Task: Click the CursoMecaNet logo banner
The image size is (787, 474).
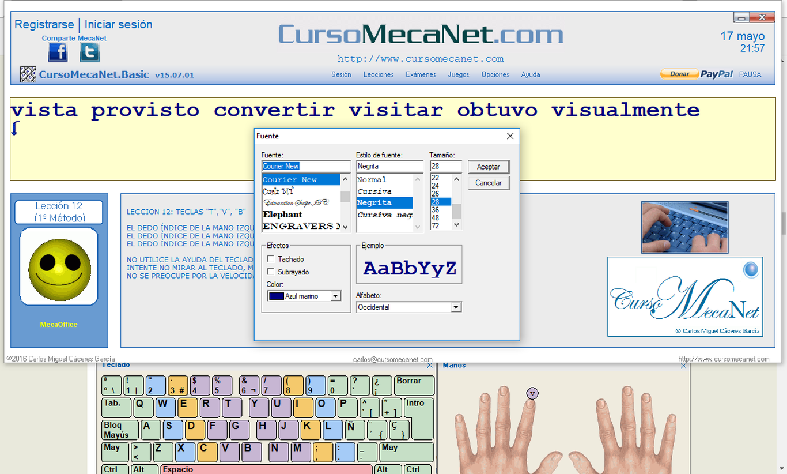Action: 685,296
